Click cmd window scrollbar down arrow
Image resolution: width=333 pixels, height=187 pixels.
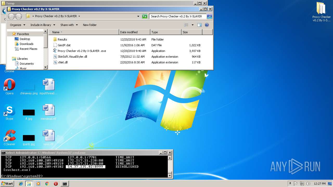pos(170,176)
